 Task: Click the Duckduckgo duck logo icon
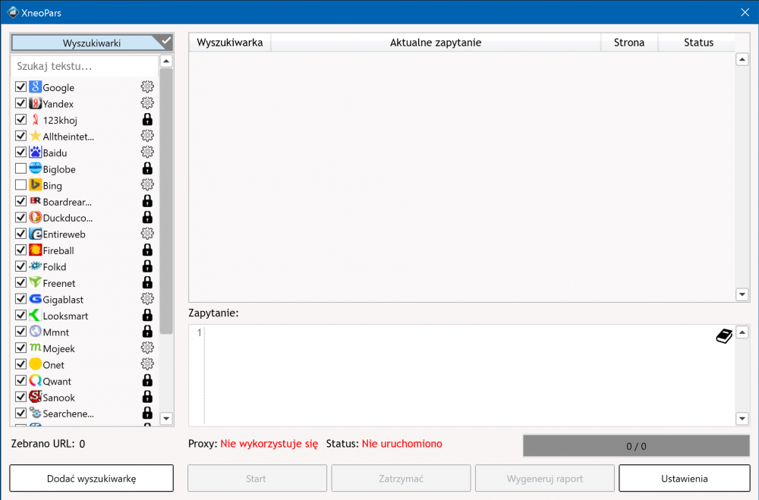36,217
